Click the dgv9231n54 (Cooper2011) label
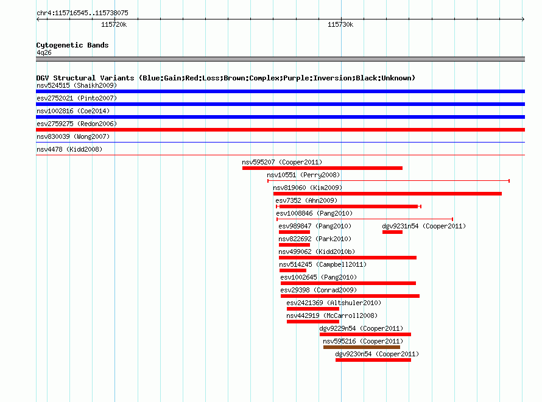 click(424, 226)
